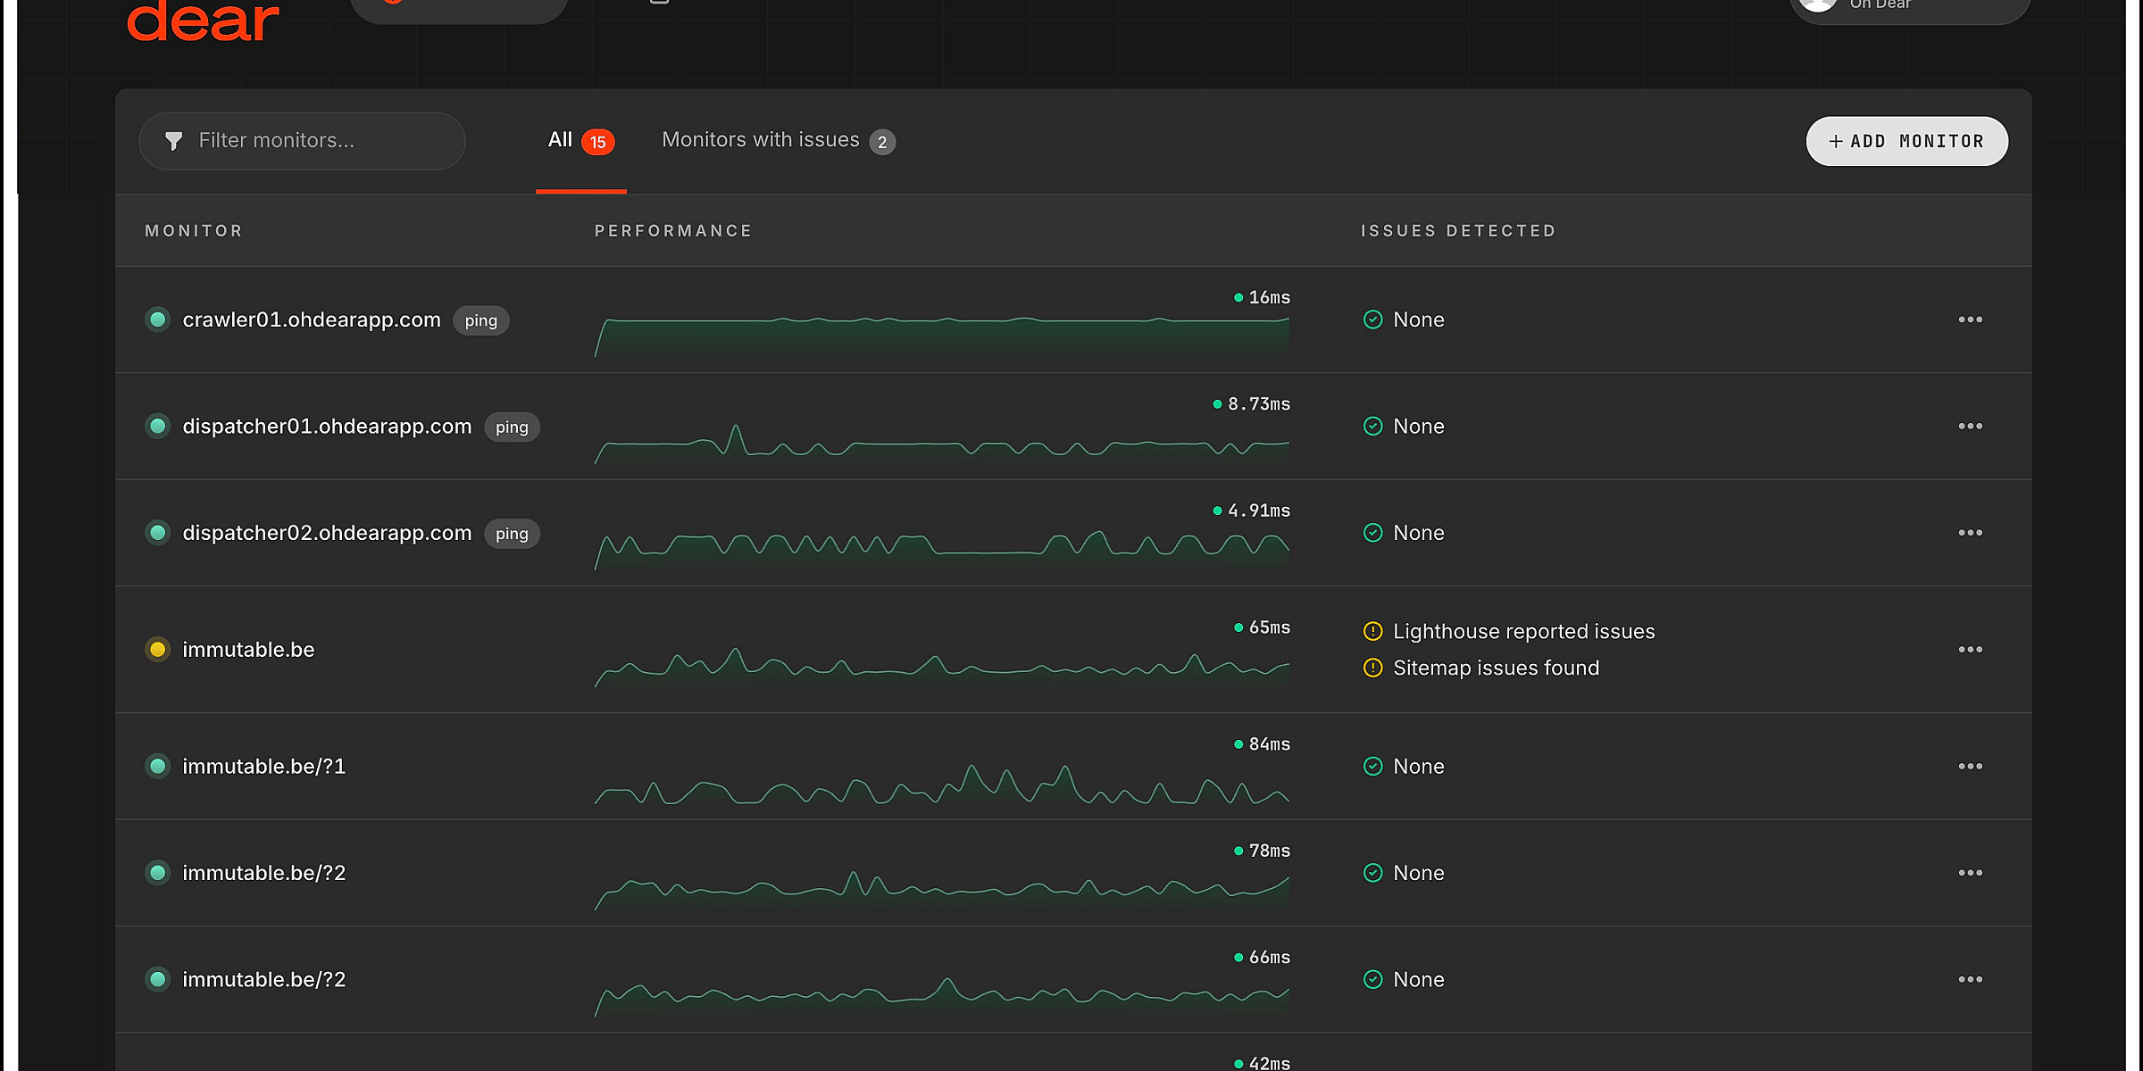Click the grey 2 issues count badge

pos(882,142)
